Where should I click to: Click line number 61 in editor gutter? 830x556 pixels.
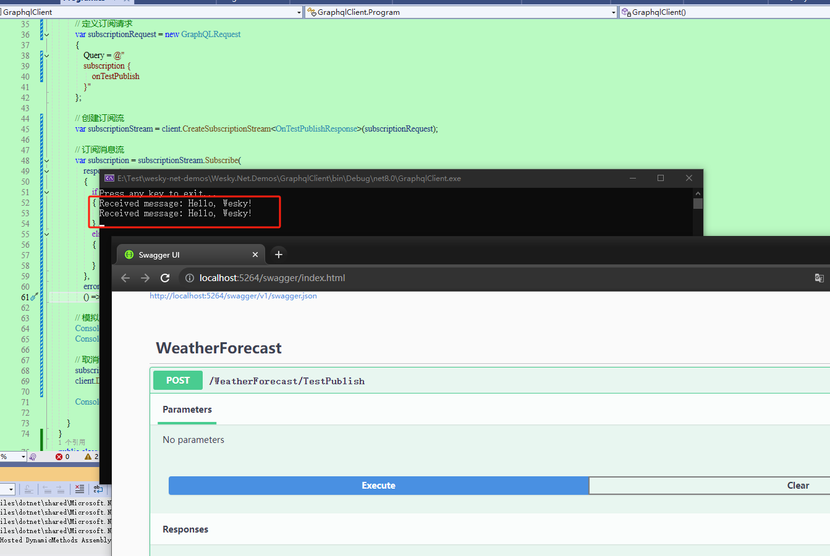[x=25, y=297]
